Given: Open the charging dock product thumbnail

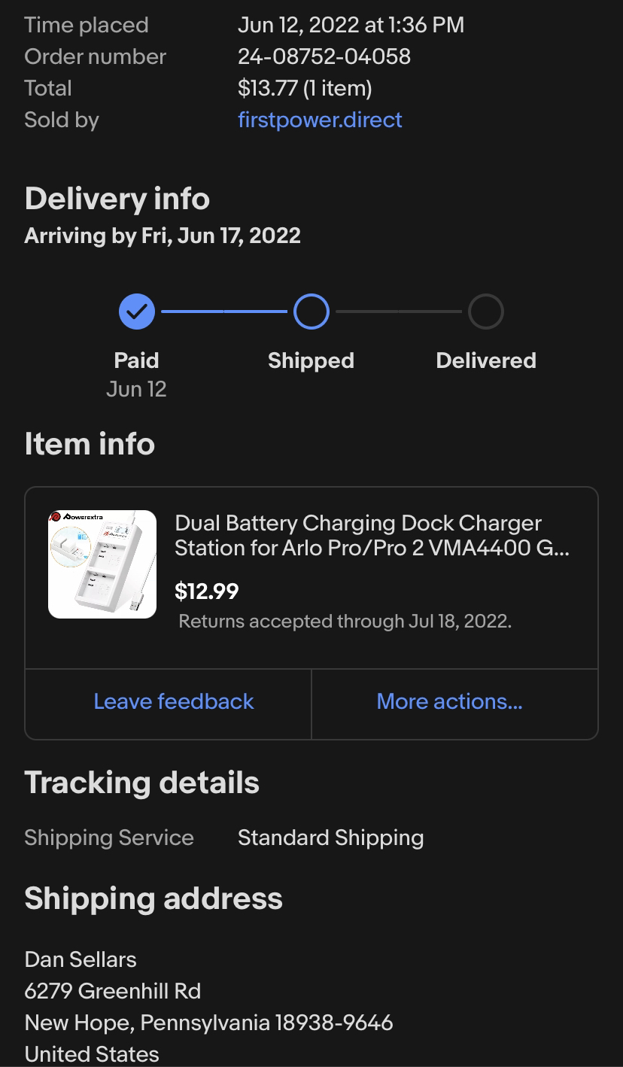Looking at the screenshot, I should [102, 564].
